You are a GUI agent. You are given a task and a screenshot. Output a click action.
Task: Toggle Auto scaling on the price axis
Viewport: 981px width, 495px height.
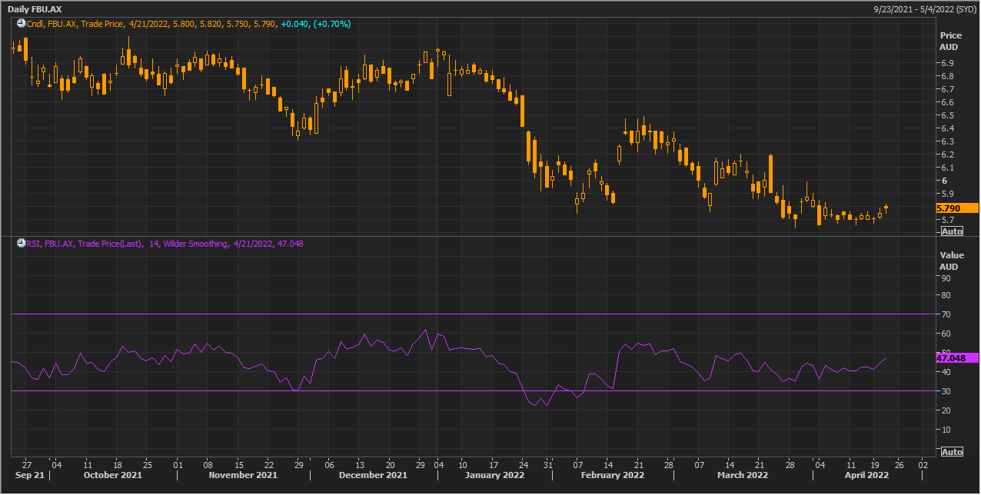(x=951, y=231)
